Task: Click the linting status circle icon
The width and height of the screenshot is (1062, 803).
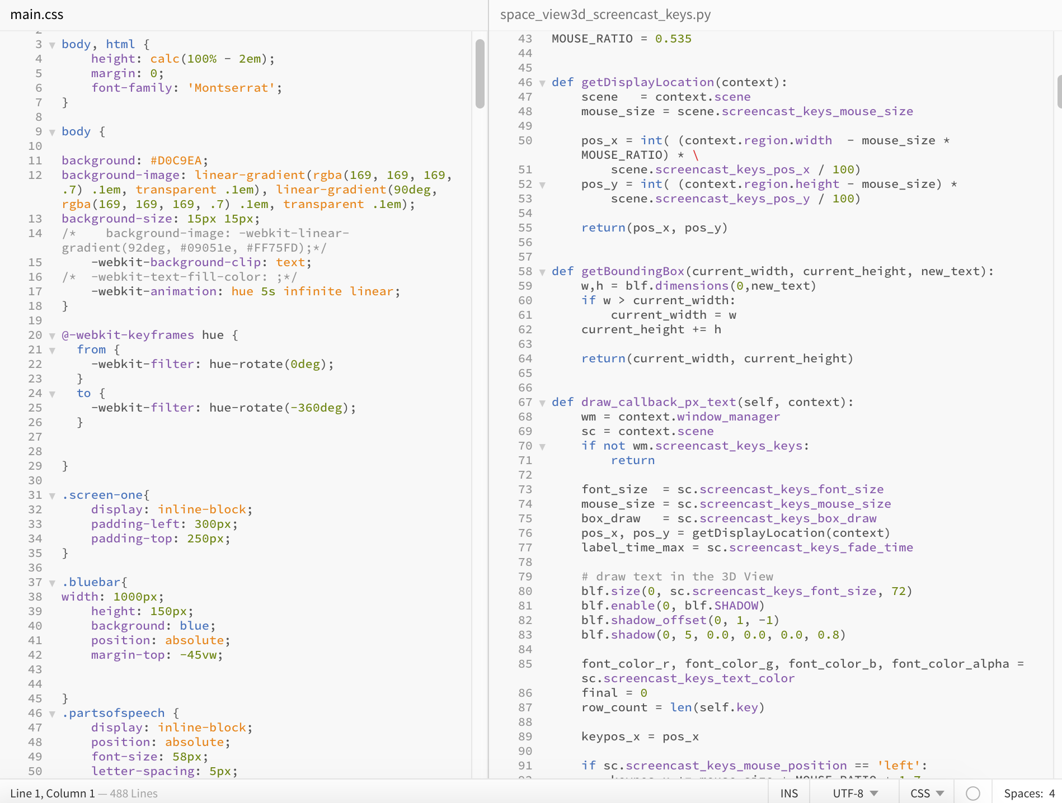Action: [x=973, y=793]
